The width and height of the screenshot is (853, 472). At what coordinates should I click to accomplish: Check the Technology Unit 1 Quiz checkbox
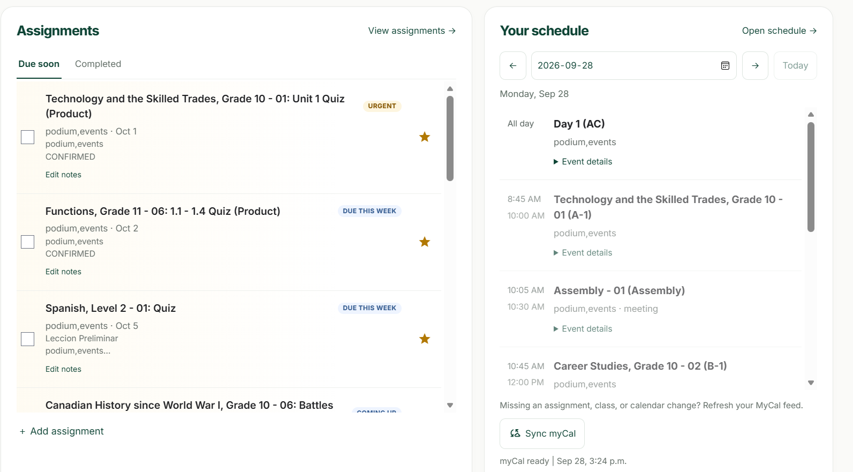(28, 137)
